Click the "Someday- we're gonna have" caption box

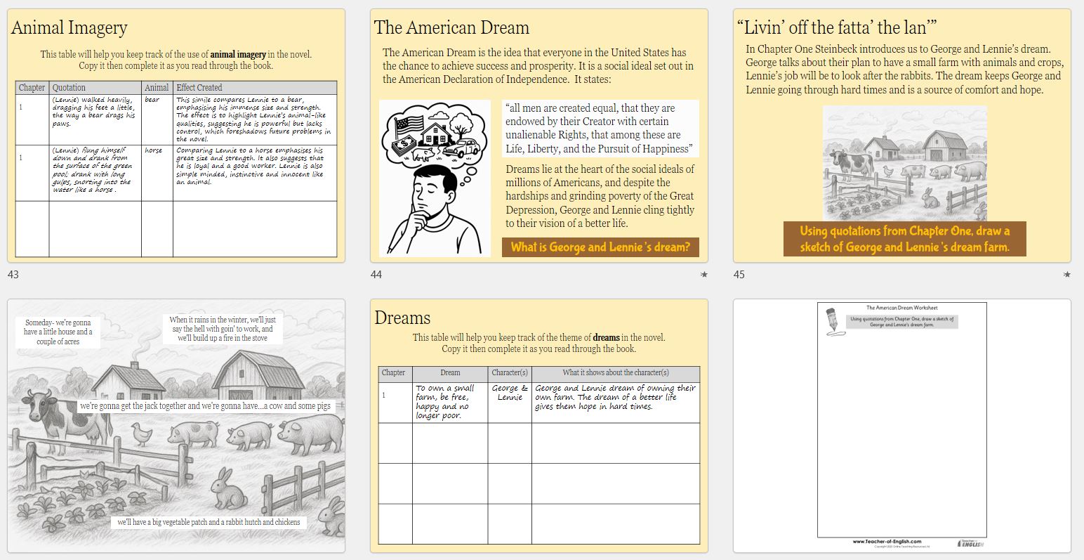[58, 332]
